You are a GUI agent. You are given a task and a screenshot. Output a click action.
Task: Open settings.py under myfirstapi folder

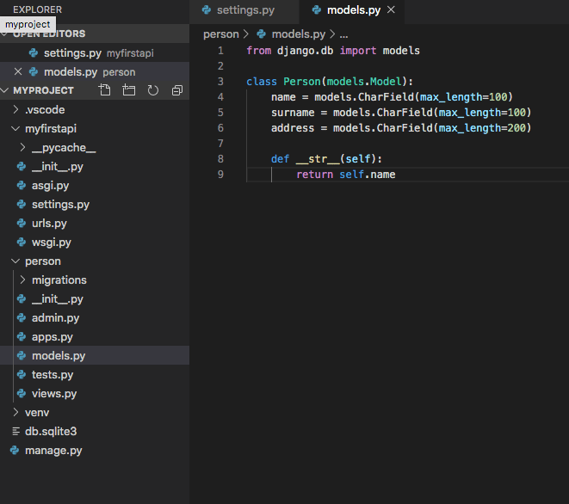(95, 204)
